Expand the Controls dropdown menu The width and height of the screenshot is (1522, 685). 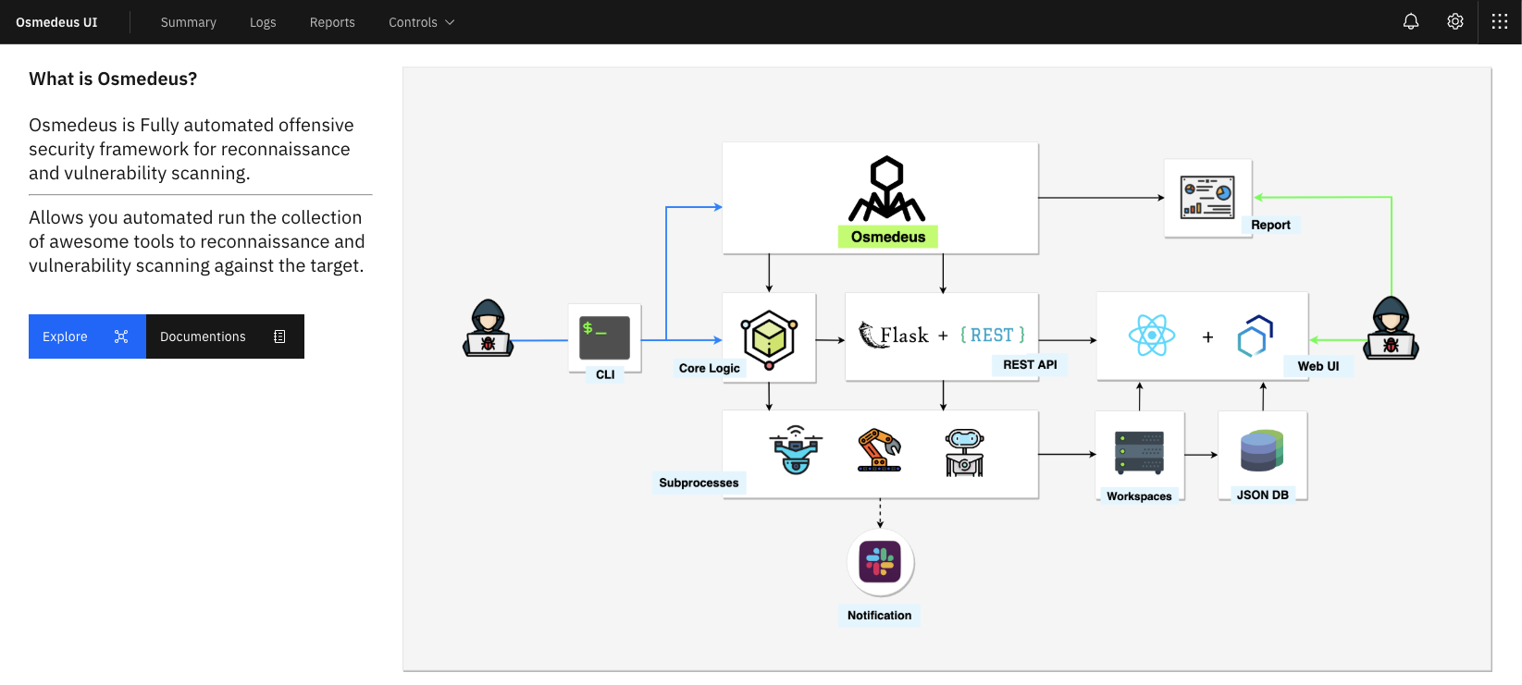click(x=421, y=22)
